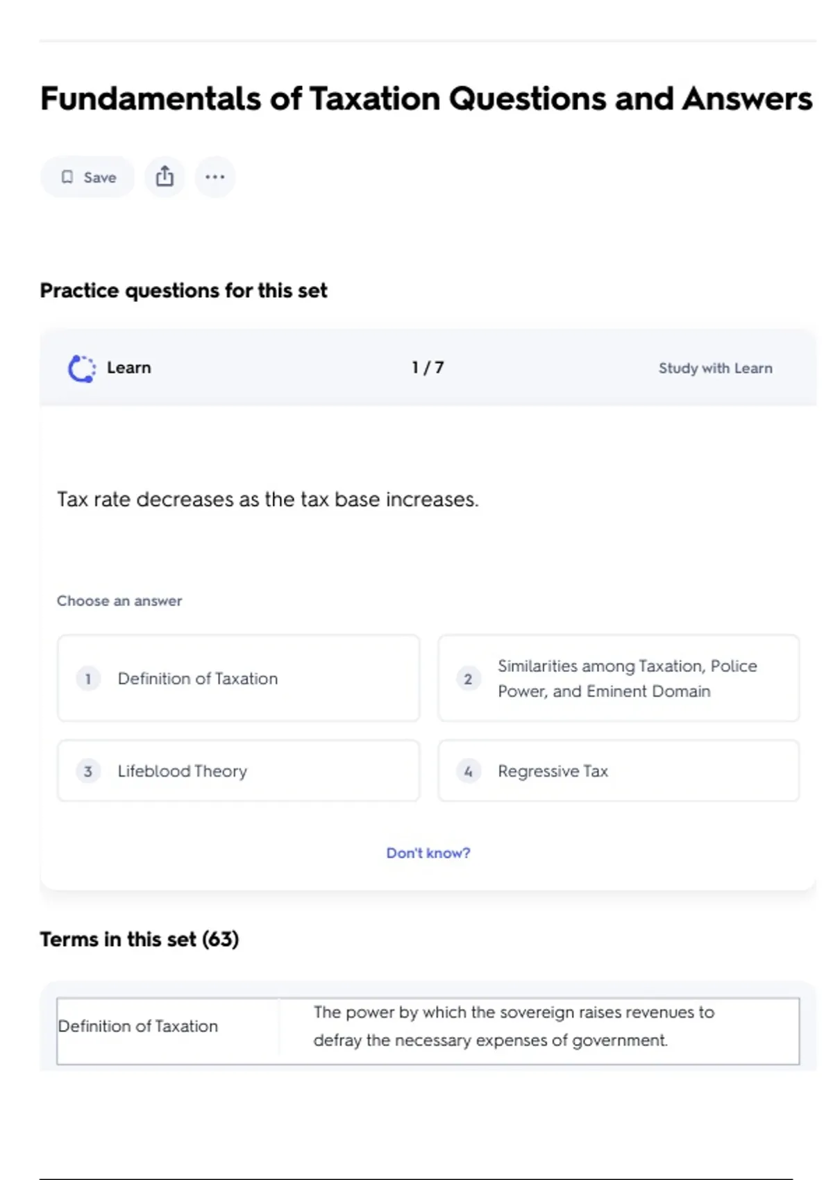Viewport: 833px width, 1180px height.
Task: Click the number 1 answer badge
Action: coord(88,678)
